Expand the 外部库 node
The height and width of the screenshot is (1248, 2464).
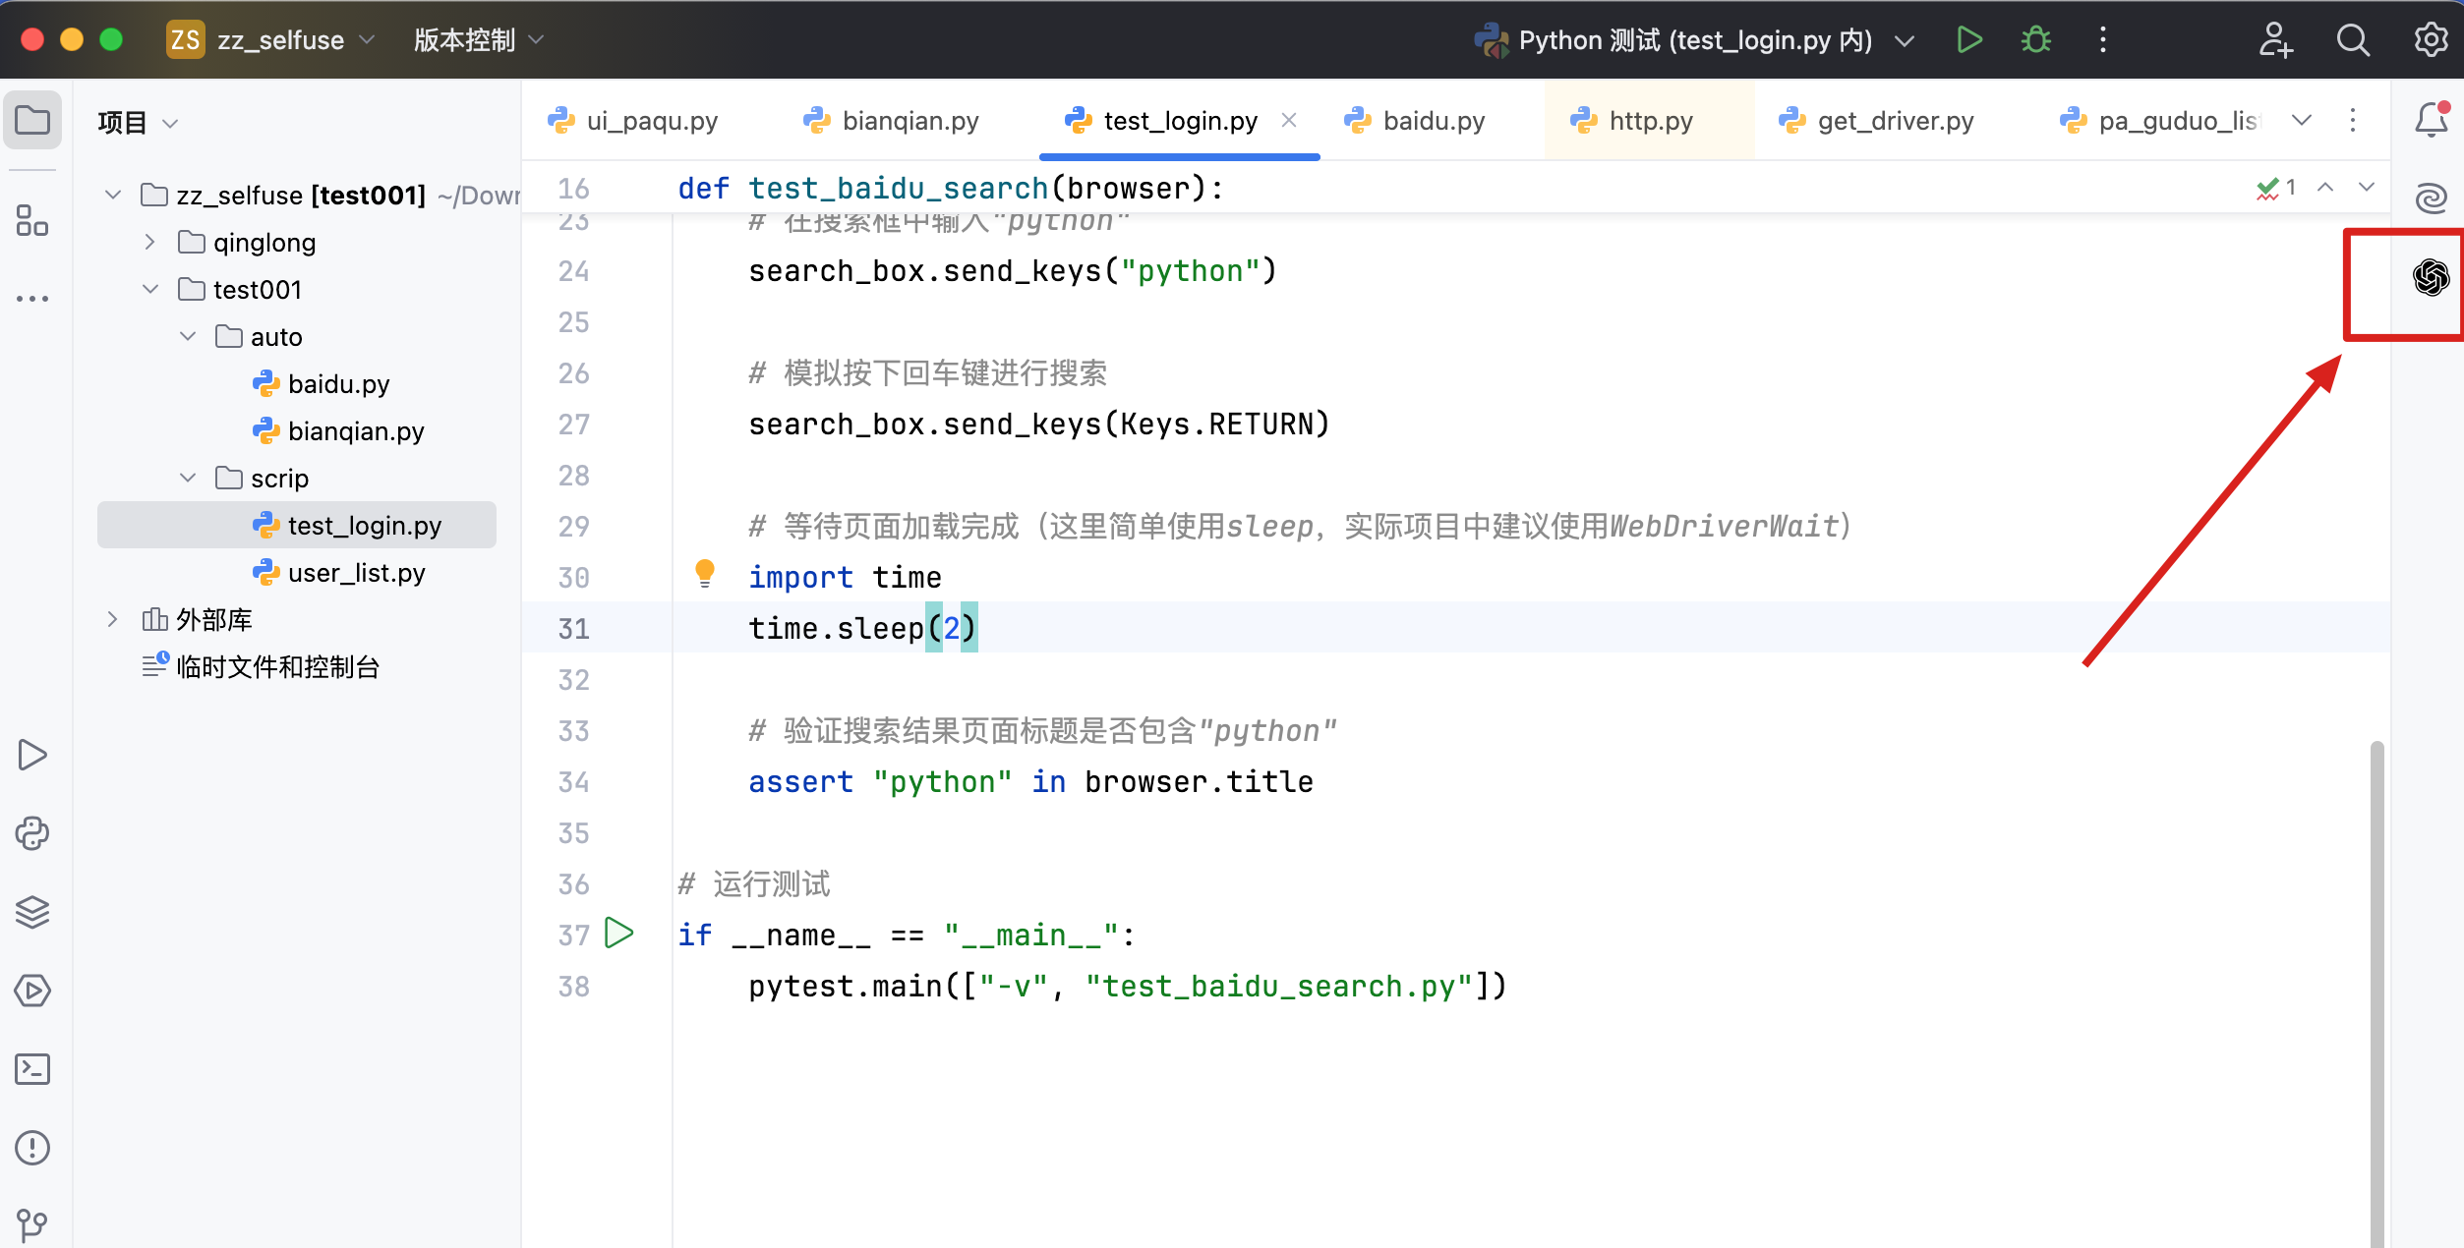coord(110,619)
